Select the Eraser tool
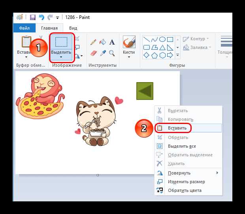The height and width of the screenshot is (214, 245). 93,53
